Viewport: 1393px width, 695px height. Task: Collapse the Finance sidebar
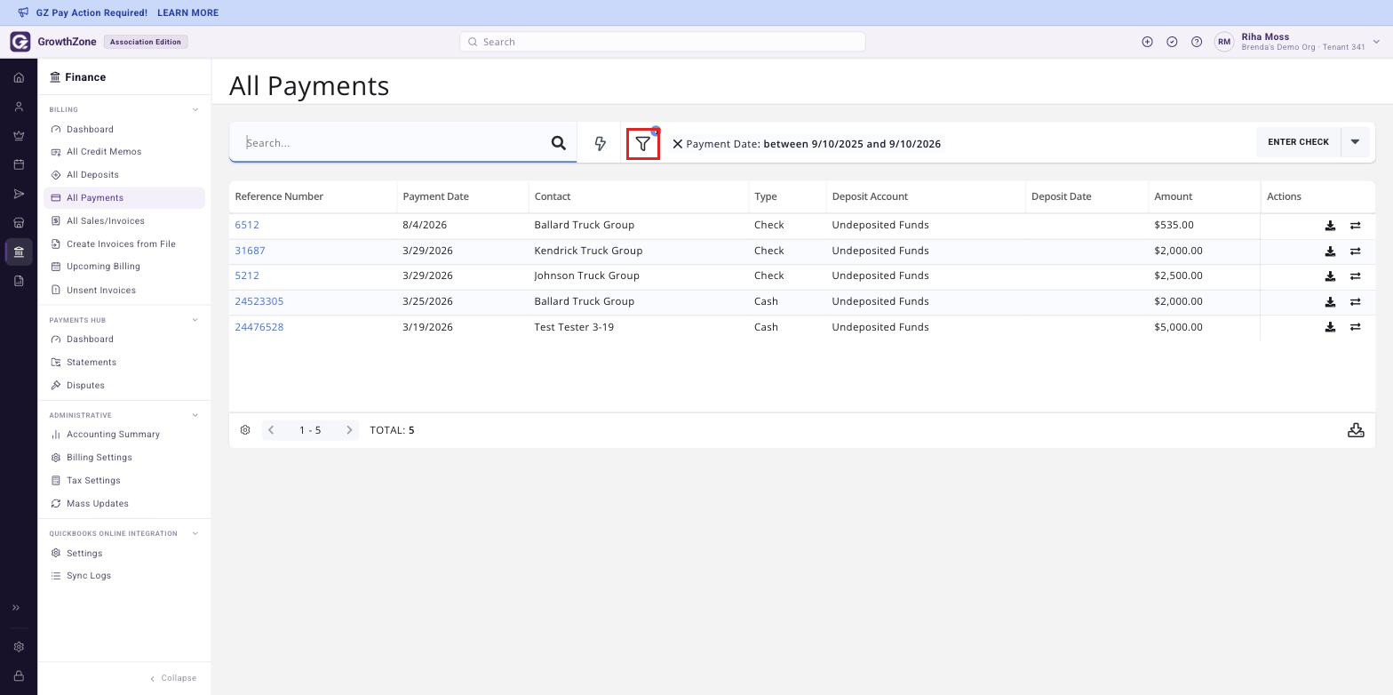[x=173, y=678]
